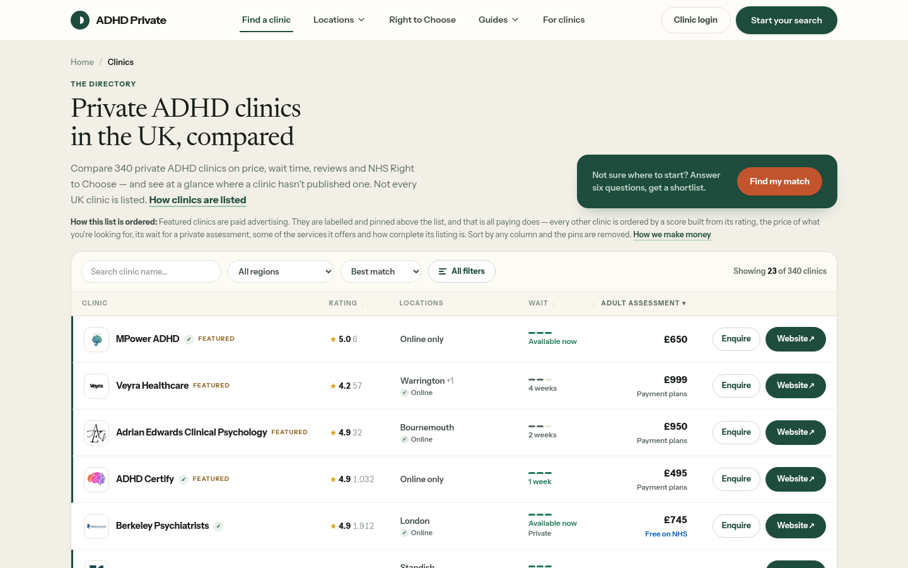The height and width of the screenshot is (568, 908).
Task: Open the All filters panel
Action: tap(462, 271)
